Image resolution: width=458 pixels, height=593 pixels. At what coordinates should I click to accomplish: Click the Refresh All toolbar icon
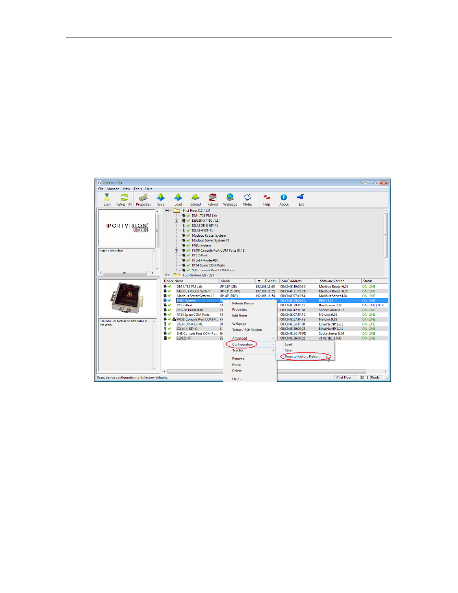(x=124, y=197)
